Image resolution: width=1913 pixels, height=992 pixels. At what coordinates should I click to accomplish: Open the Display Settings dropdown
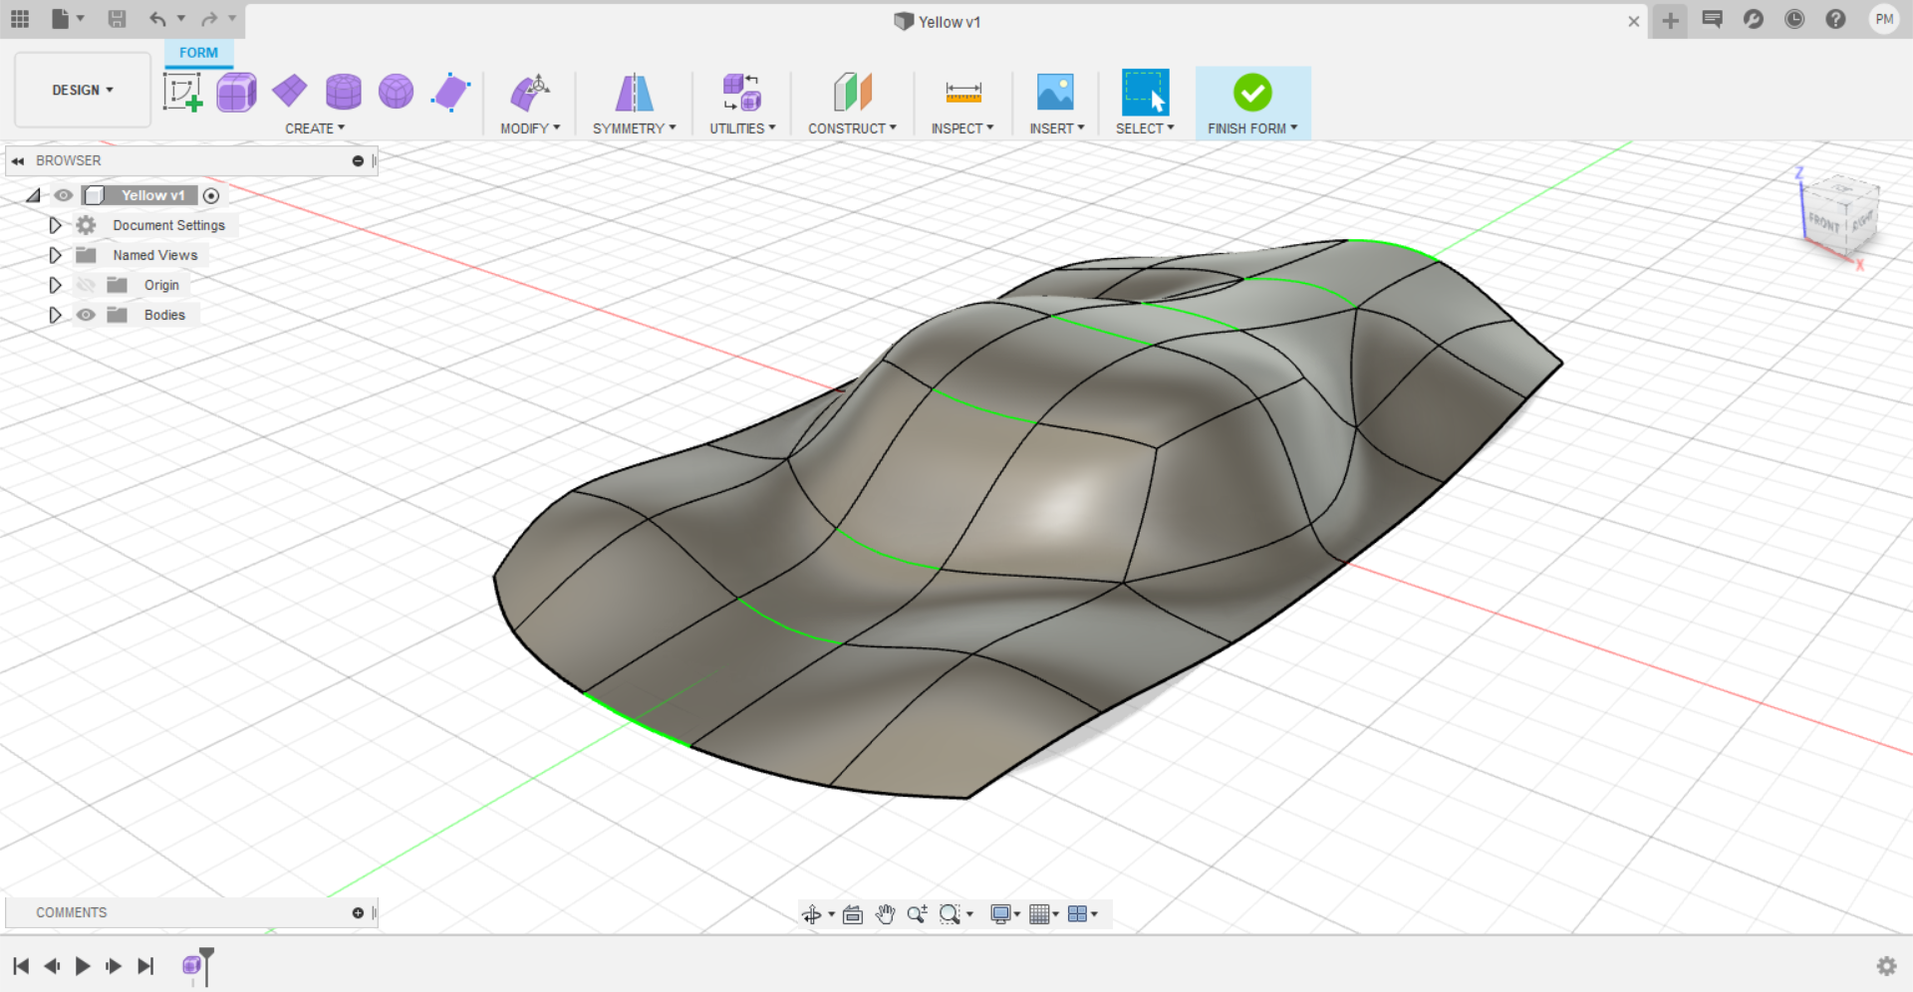1005,914
